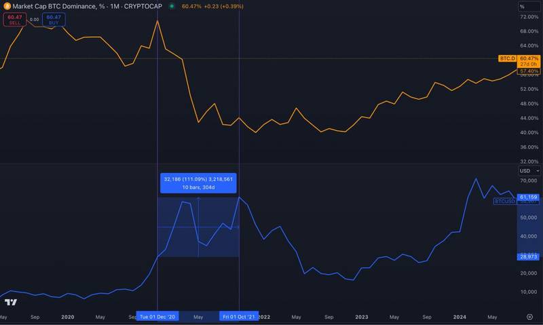543x325 pixels.
Task: Click the blue BUY 60.47 button
Action: point(54,20)
